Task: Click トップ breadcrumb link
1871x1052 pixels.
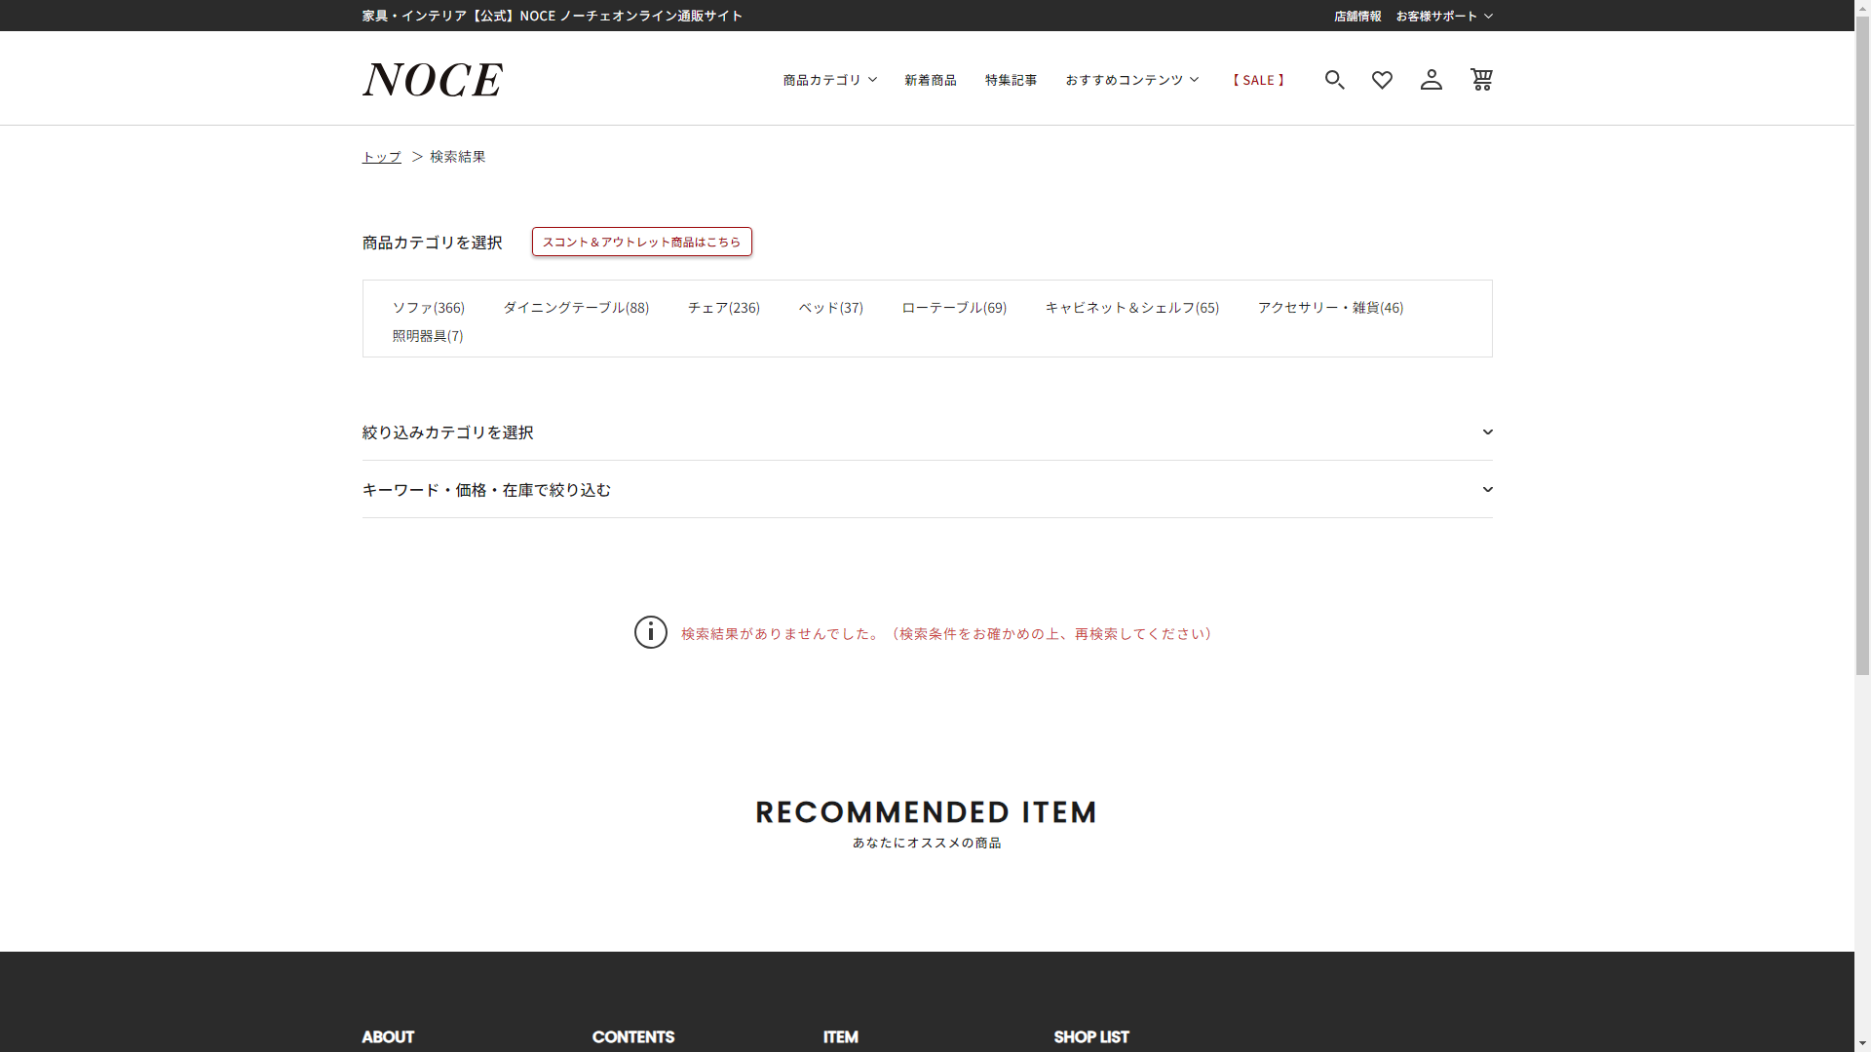Action: pos(381,157)
